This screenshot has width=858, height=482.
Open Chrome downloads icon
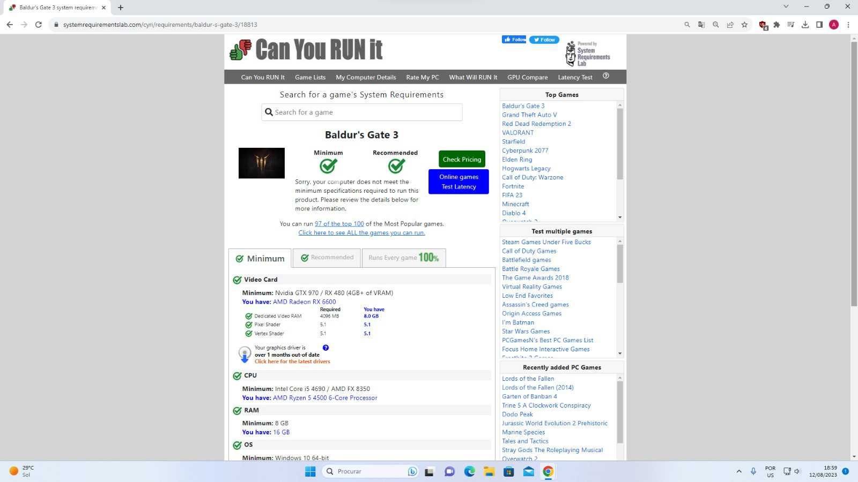click(x=805, y=25)
